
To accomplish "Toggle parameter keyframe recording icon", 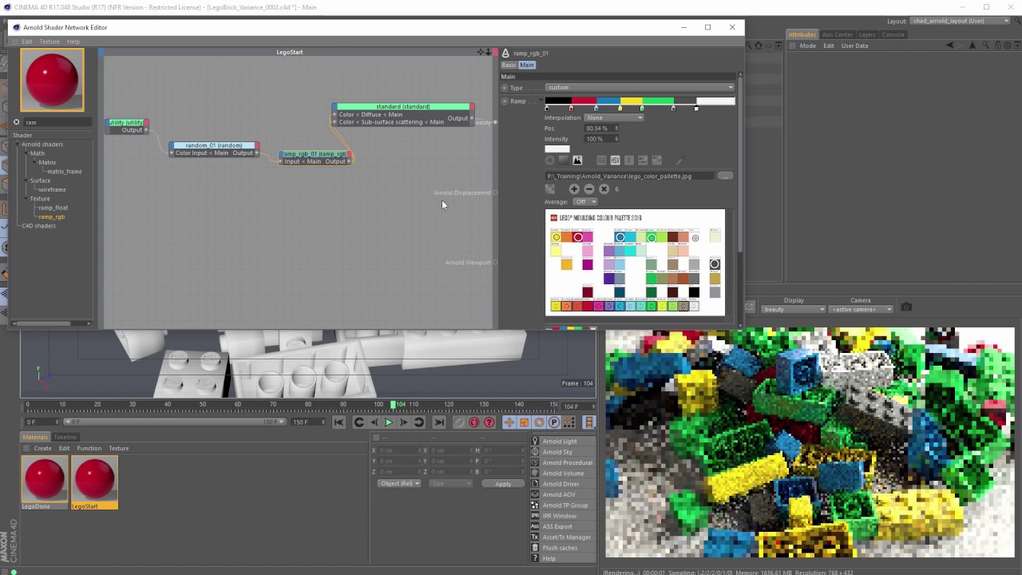I will [x=554, y=422].
